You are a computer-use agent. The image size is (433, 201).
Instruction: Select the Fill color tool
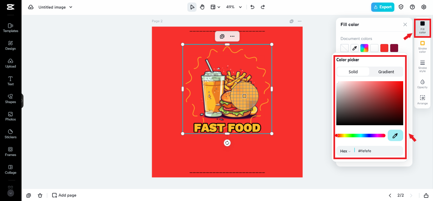click(x=423, y=28)
